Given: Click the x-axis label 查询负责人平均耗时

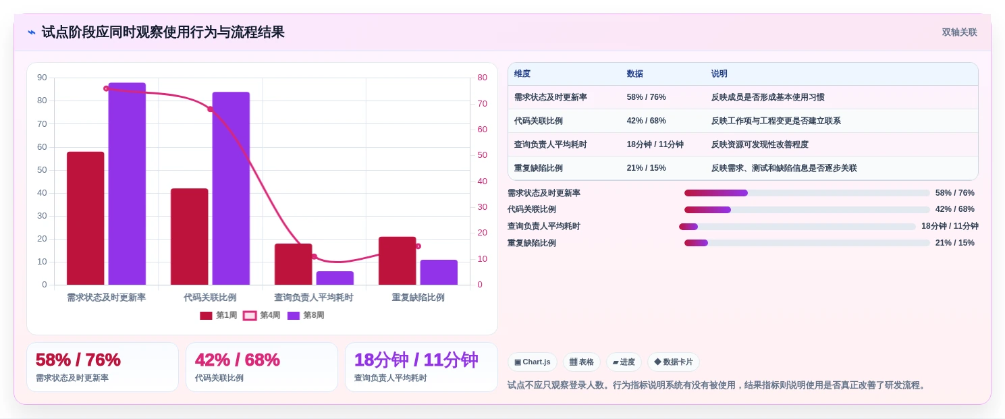Looking at the screenshot, I should 314,298.
